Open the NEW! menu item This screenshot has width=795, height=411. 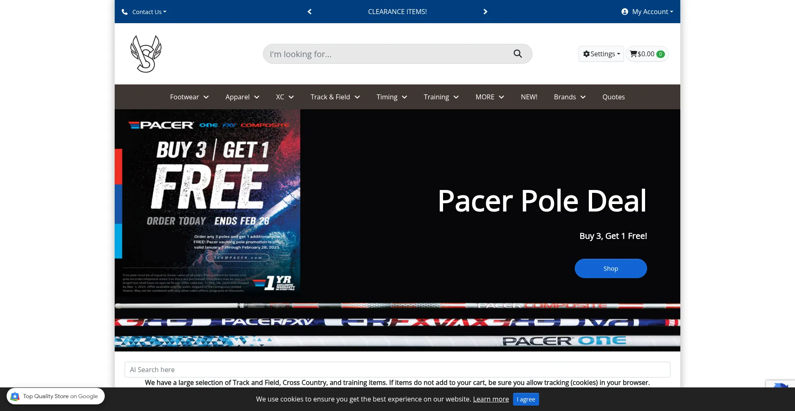(529, 97)
